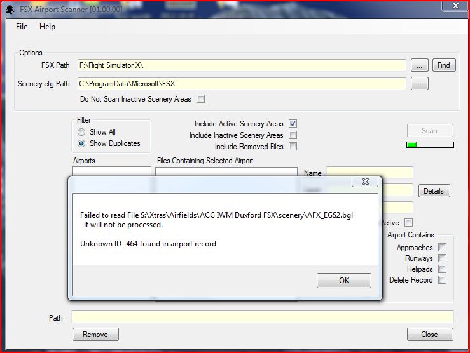Click the Scan button
The image size is (470, 353).
(429, 131)
